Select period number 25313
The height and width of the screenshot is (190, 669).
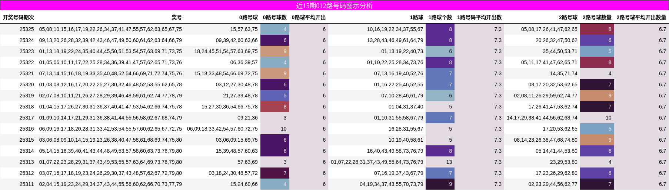(27, 162)
